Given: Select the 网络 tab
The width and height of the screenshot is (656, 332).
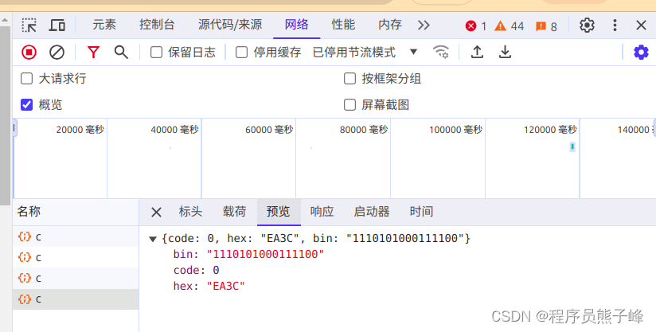Looking at the screenshot, I should (x=297, y=25).
